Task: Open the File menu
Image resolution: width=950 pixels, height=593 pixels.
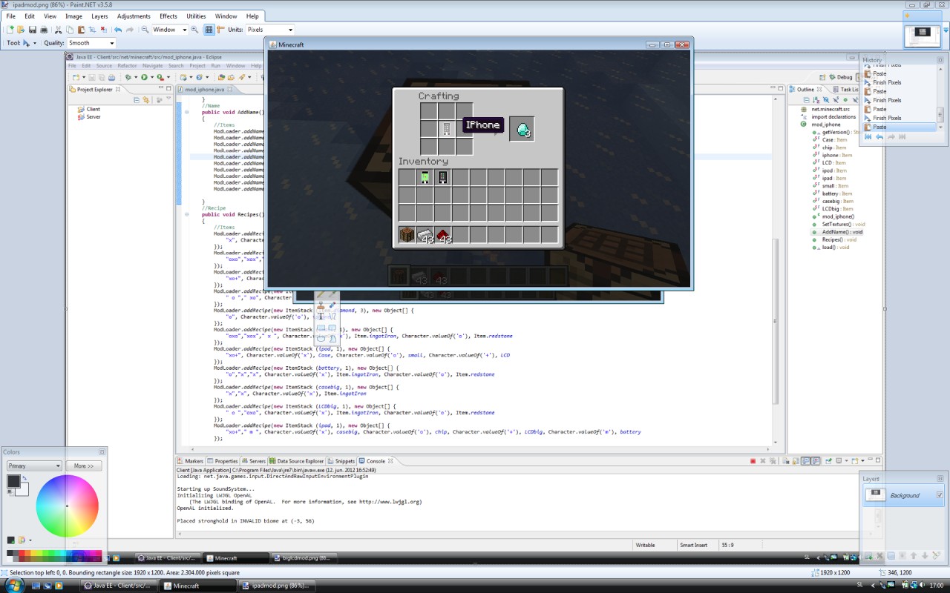Action: (10, 16)
